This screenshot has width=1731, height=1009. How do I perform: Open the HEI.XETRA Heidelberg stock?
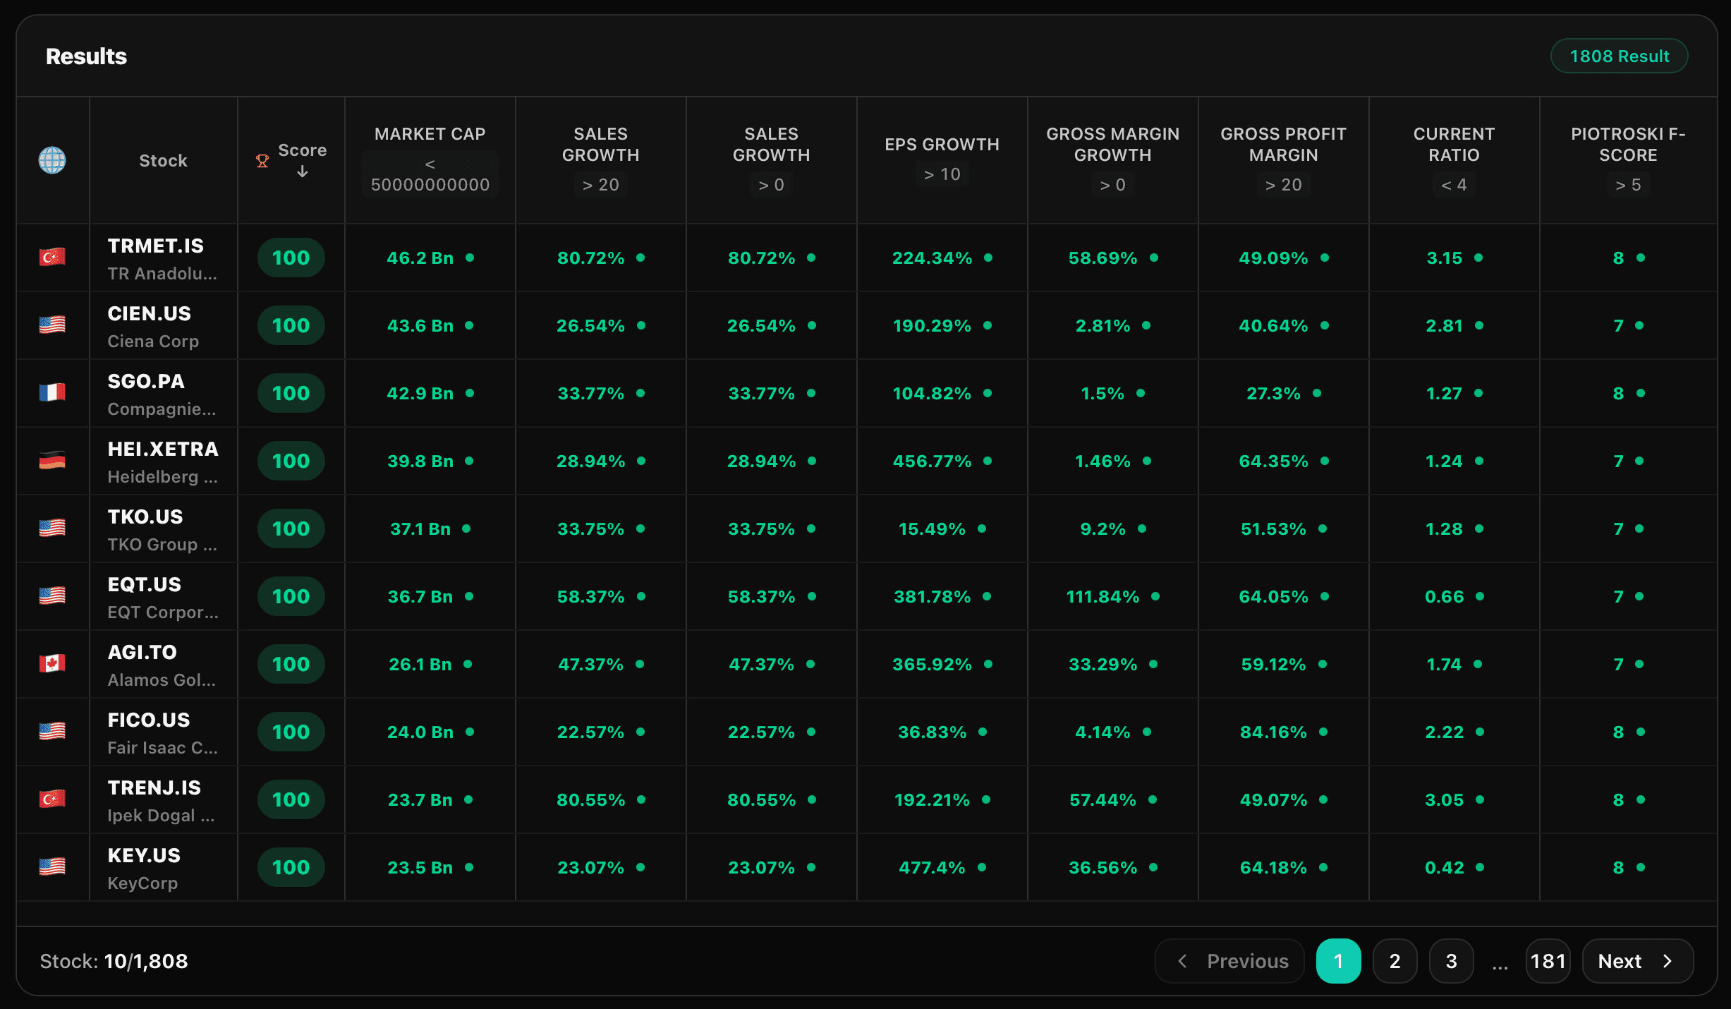(163, 461)
